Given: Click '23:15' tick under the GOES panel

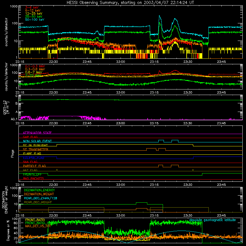Looking at the screenshot, I should 154,123.
